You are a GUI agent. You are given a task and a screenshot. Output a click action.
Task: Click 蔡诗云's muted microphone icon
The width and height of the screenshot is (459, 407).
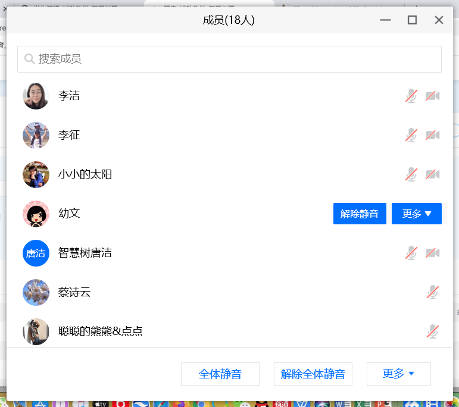point(433,292)
